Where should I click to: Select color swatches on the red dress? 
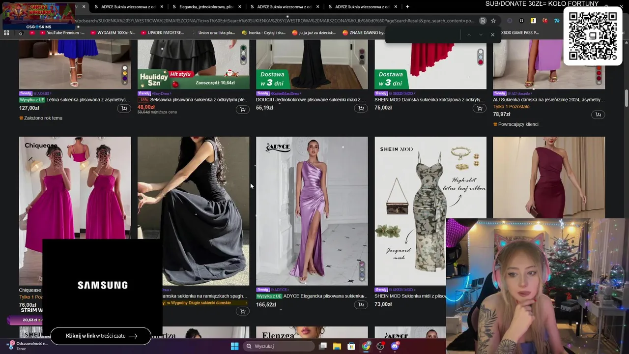481,57
